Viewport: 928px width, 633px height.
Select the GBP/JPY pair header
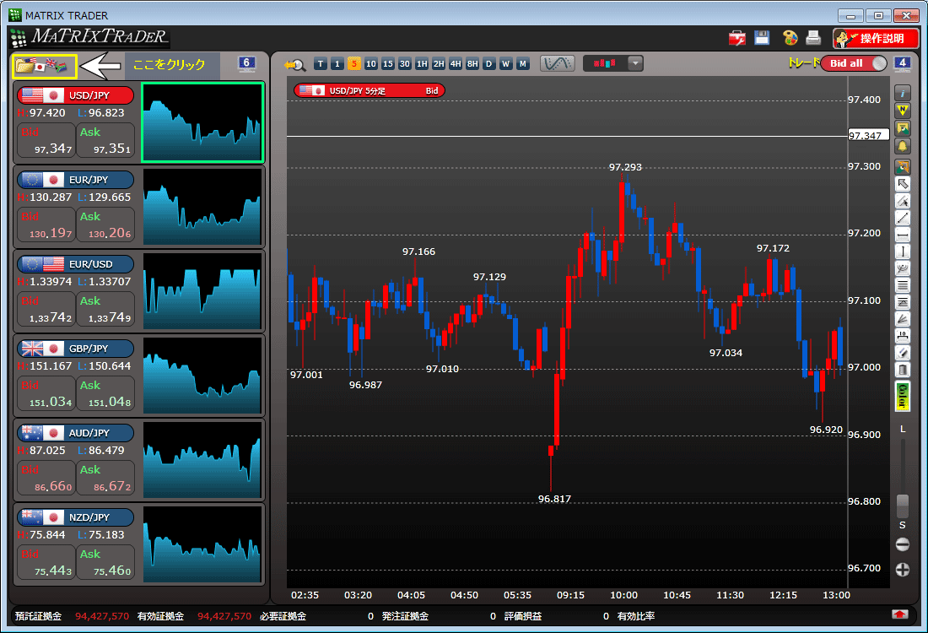[76, 349]
